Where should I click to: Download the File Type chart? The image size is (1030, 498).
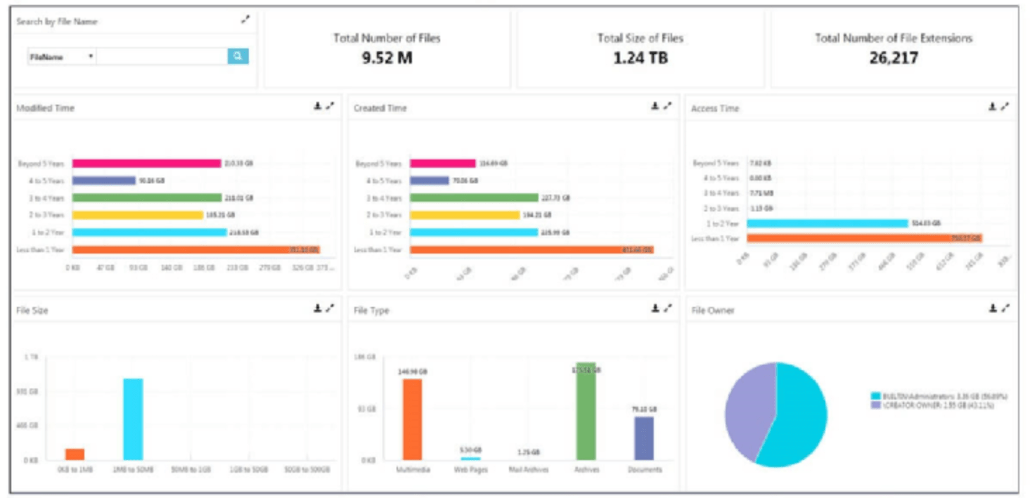(x=655, y=308)
